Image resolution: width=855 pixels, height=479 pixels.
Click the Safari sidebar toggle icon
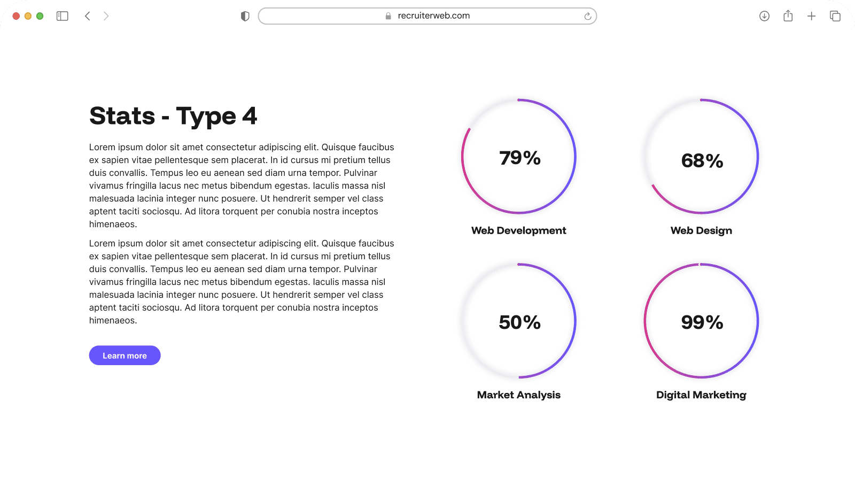pos(61,16)
